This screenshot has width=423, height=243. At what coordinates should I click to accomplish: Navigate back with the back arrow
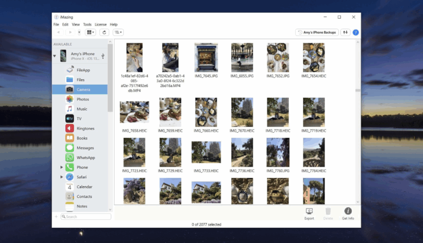coord(58,32)
